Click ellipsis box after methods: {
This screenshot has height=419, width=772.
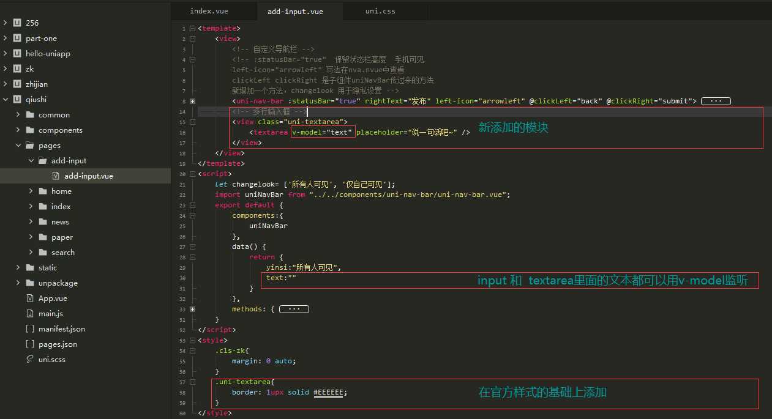(294, 309)
